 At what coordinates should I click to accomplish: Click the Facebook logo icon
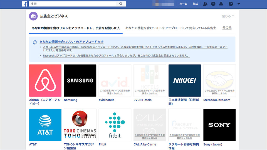(x=24, y=4)
